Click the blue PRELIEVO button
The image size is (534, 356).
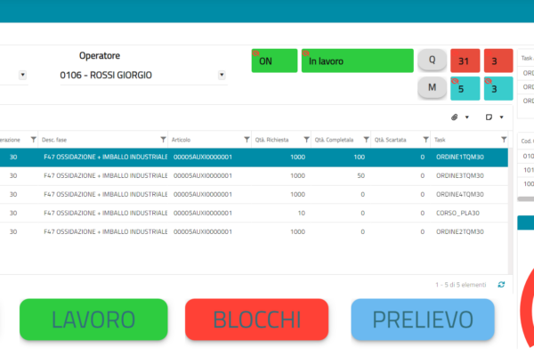pos(423,320)
